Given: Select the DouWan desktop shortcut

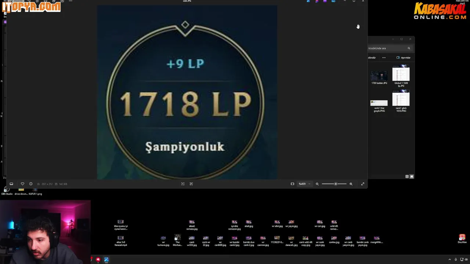Looking at the screenshot, I should [x=462, y=239].
